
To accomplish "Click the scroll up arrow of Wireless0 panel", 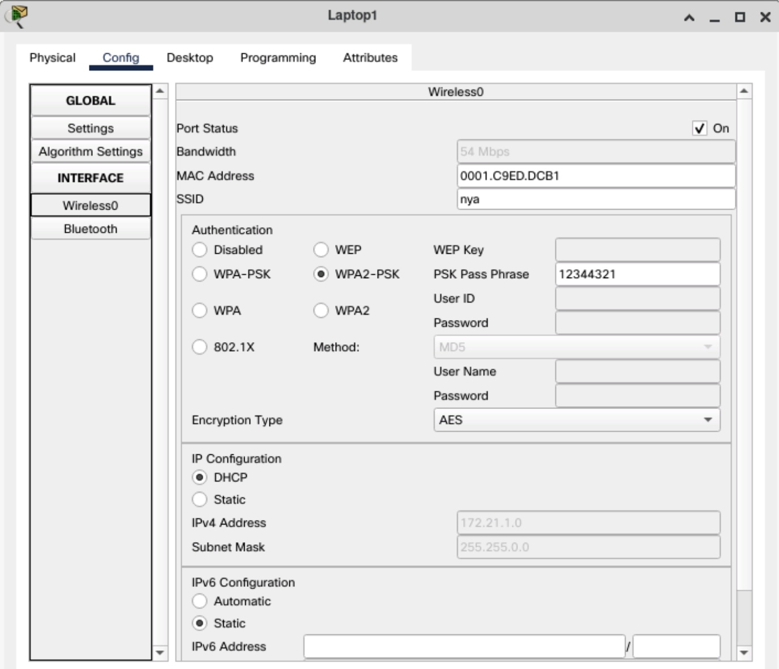I will click(x=744, y=91).
